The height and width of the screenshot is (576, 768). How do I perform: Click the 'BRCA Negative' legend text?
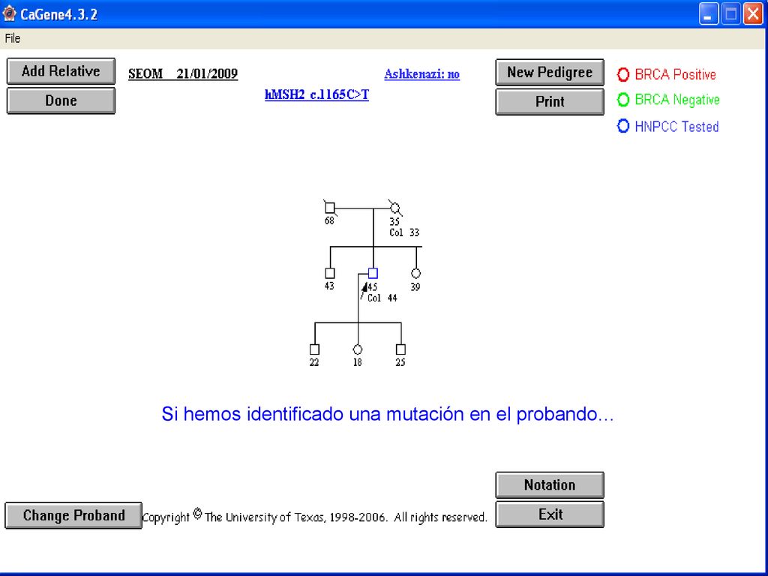click(677, 100)
